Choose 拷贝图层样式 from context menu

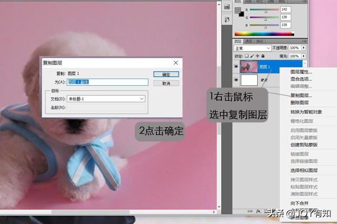tap(304, 180)
